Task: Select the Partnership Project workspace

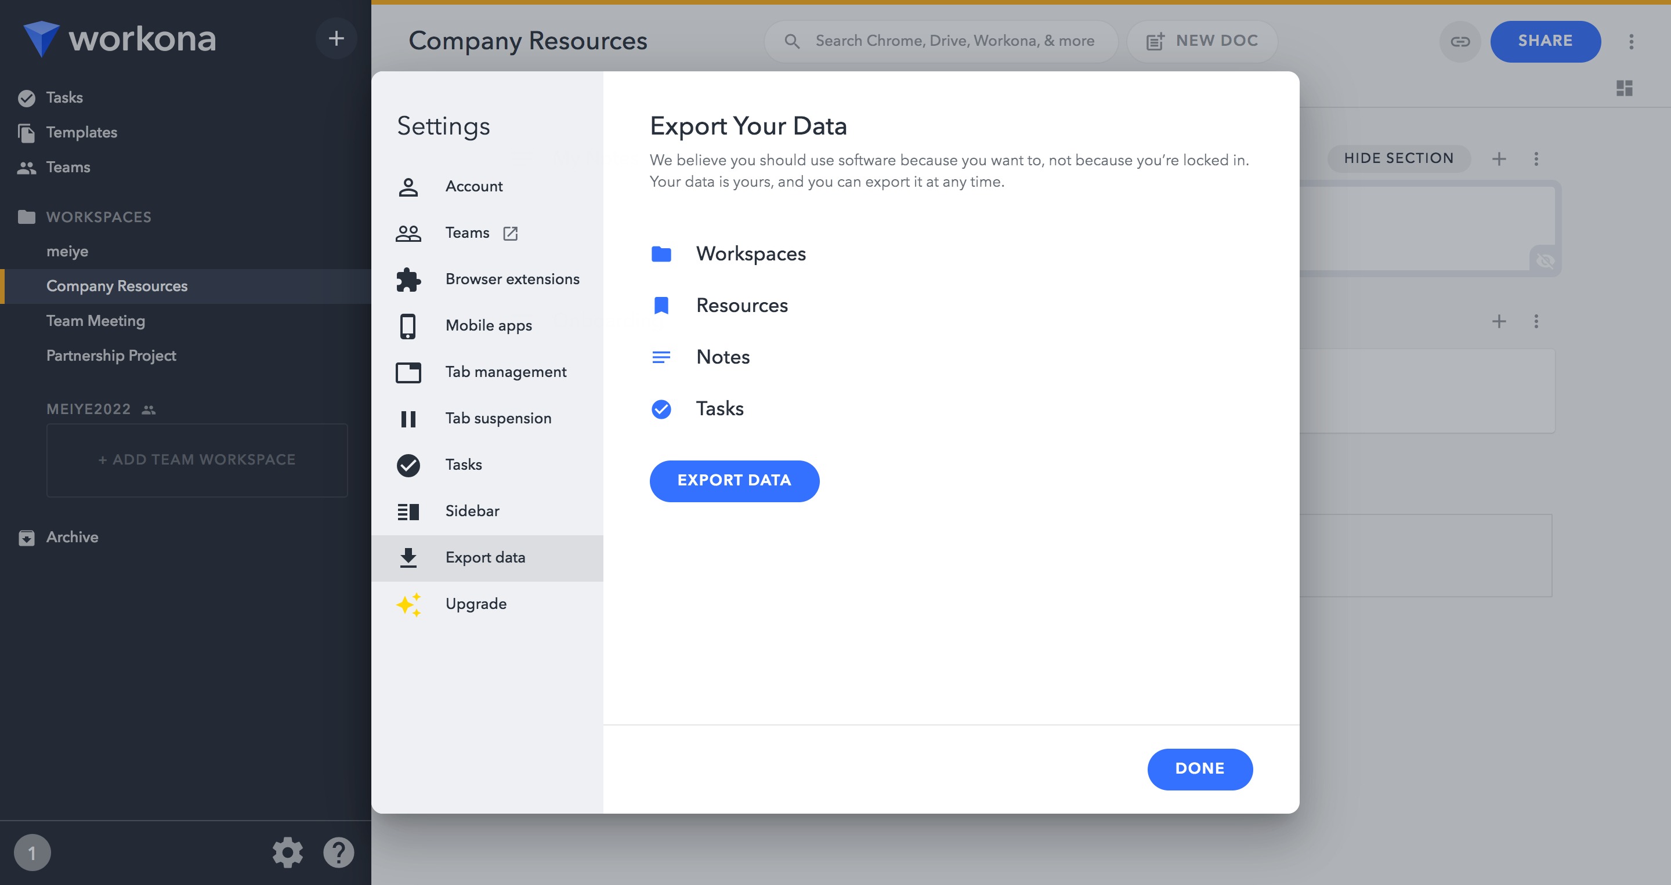Action: tap(111, 356)
